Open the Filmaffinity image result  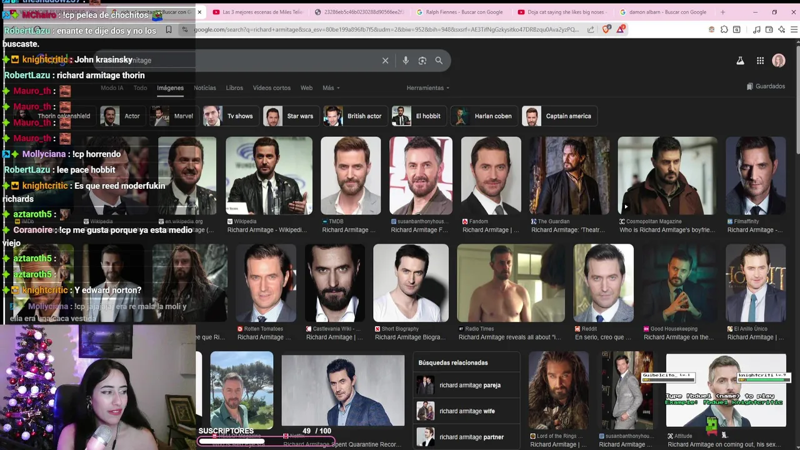click(756, 176)
